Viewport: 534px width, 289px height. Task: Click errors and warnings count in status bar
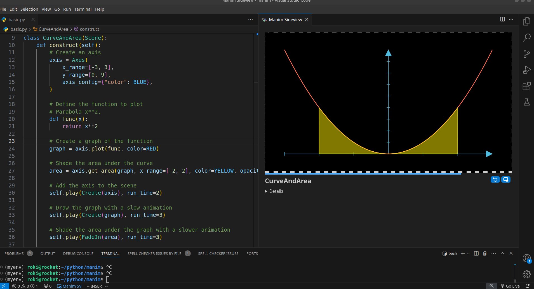pyautogui.click(x=25, y=286)
